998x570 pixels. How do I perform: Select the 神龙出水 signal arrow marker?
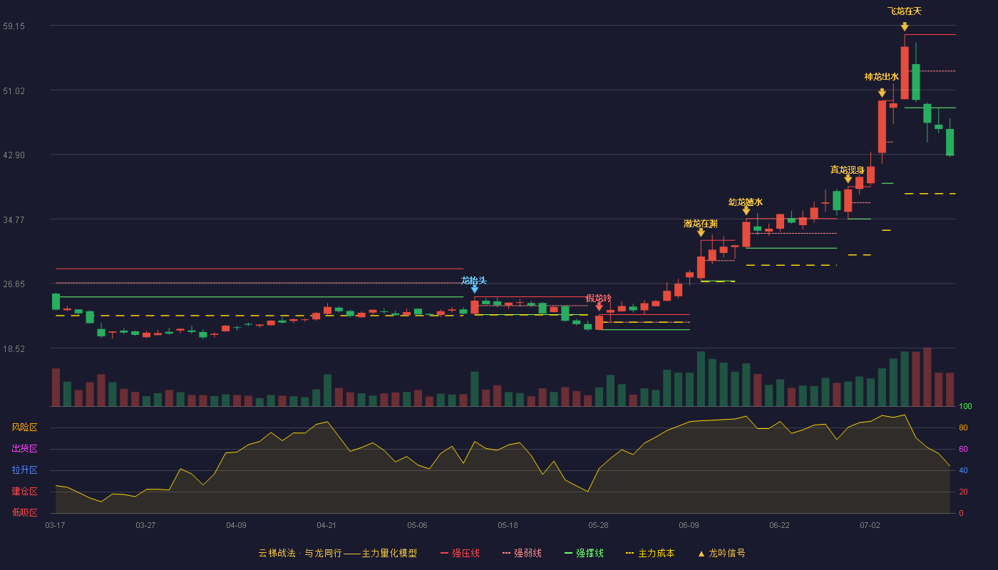point(882,93)
